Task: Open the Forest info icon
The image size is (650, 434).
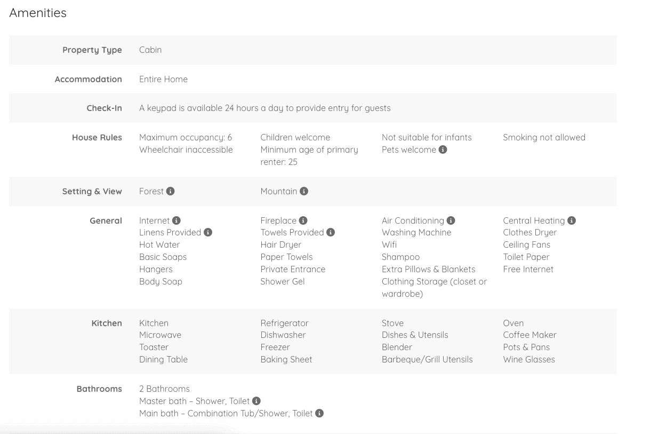Action: [170, 191]
